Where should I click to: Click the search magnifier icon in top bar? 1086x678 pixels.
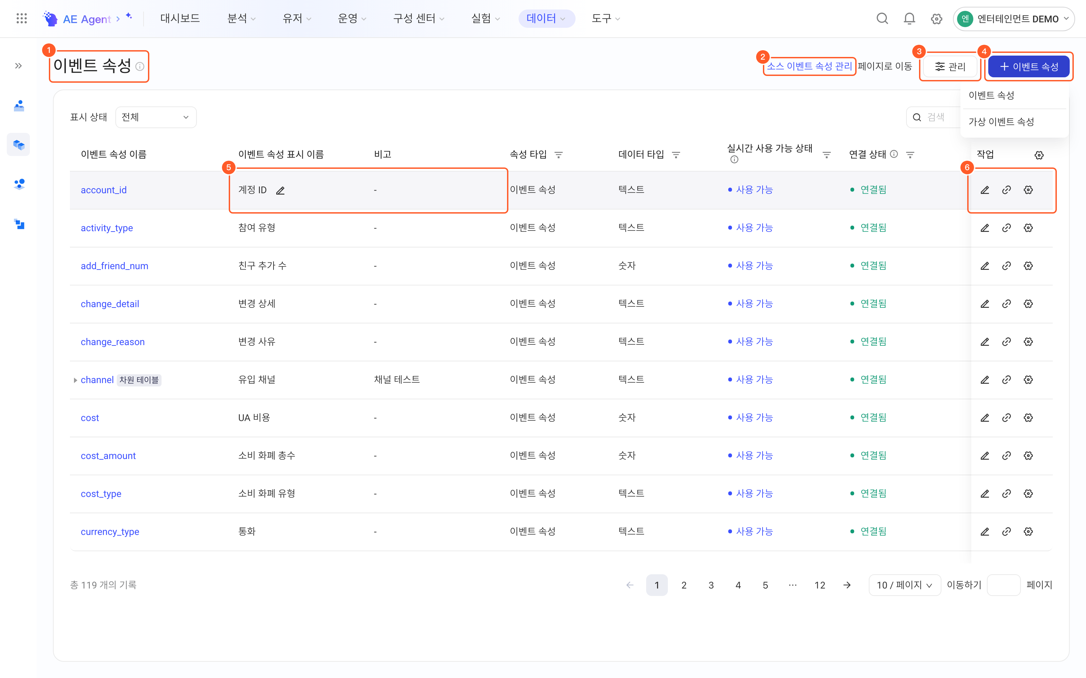click(x=882, y=19)
